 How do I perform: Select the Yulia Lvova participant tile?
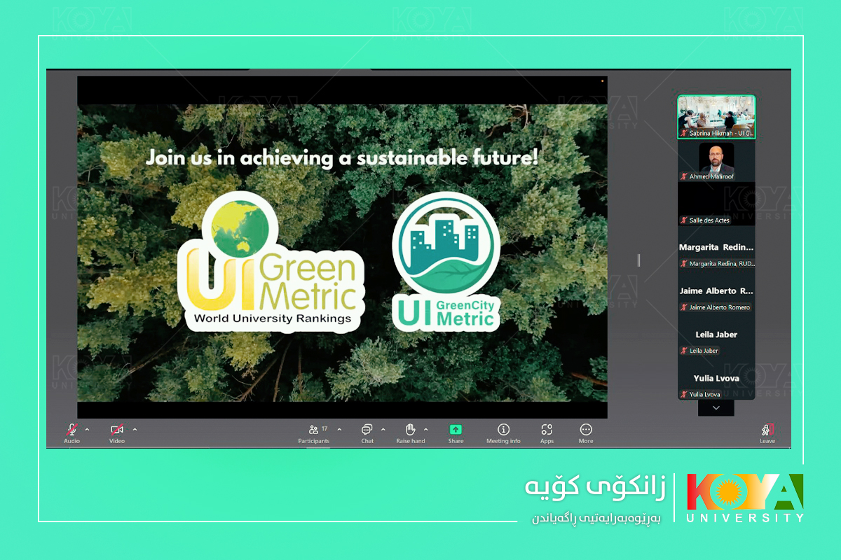pos(716,379)
